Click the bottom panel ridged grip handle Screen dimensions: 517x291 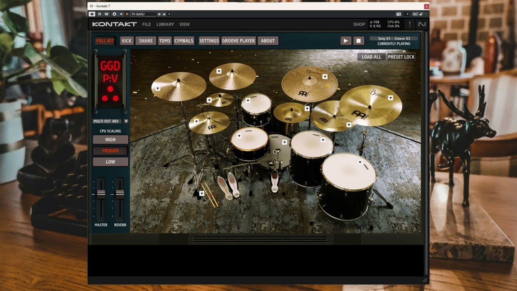(x=260, y=240)
